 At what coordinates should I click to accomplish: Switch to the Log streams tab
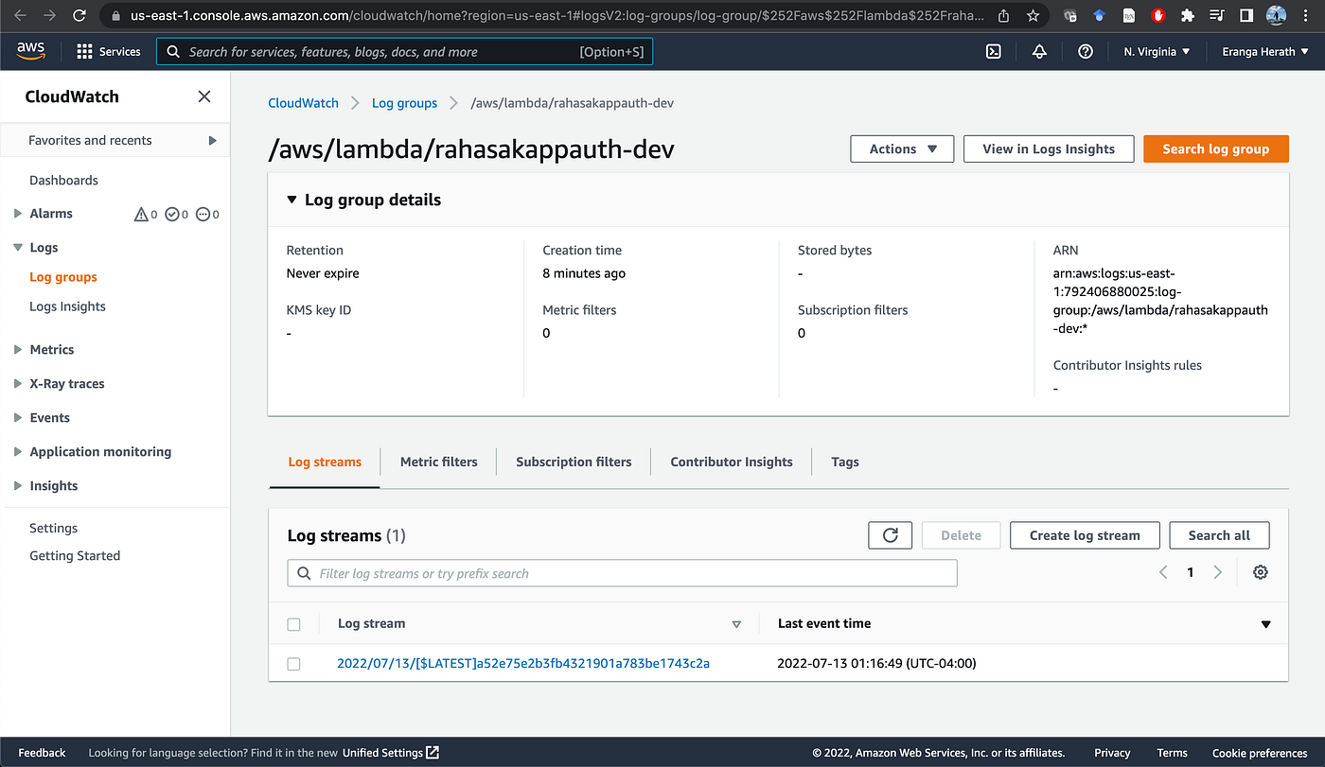(x=325, y=462)
